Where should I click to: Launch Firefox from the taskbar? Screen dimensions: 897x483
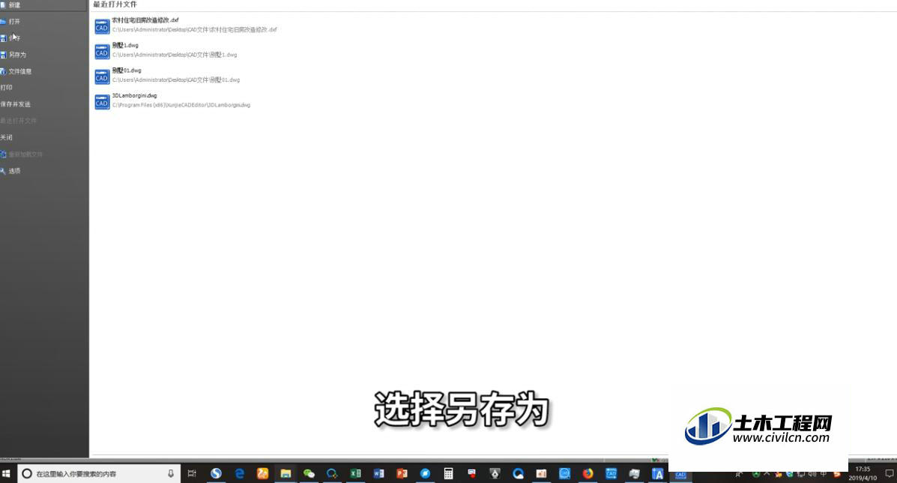[588, 473]
